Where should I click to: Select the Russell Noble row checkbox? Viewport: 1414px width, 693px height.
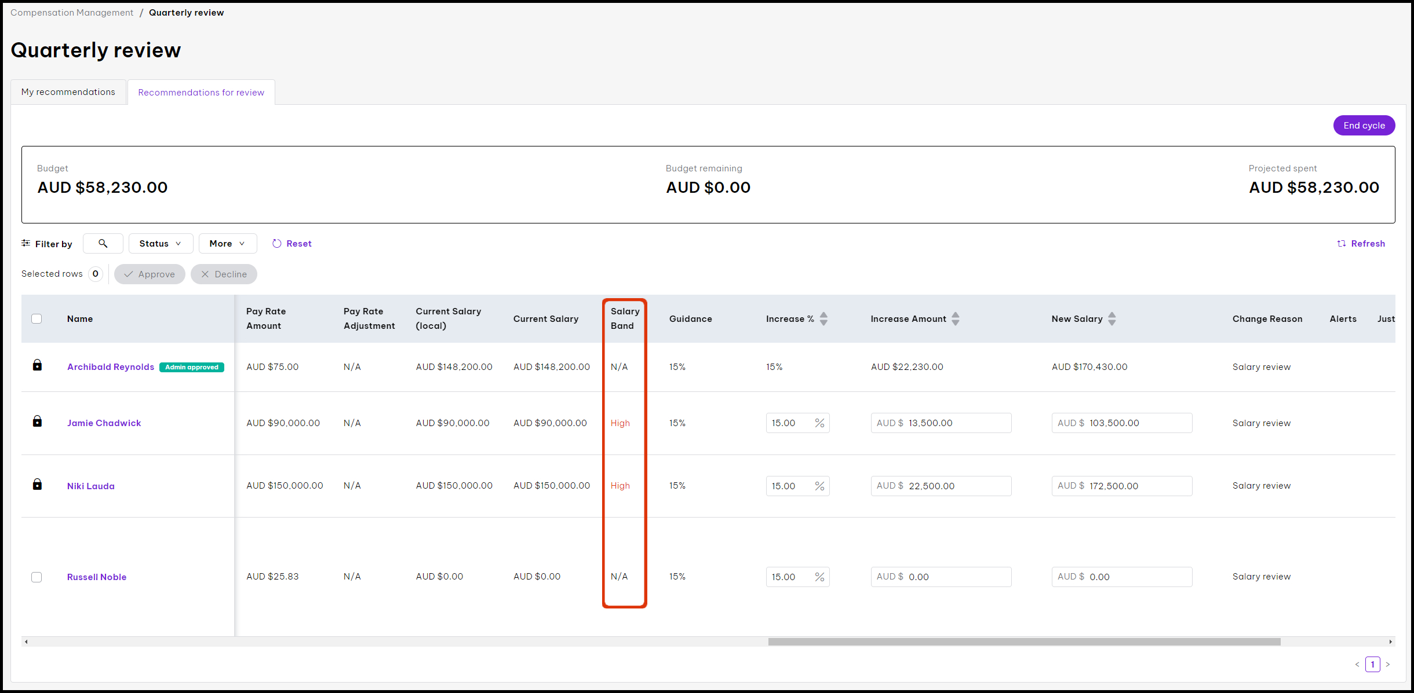click(37, 577)
